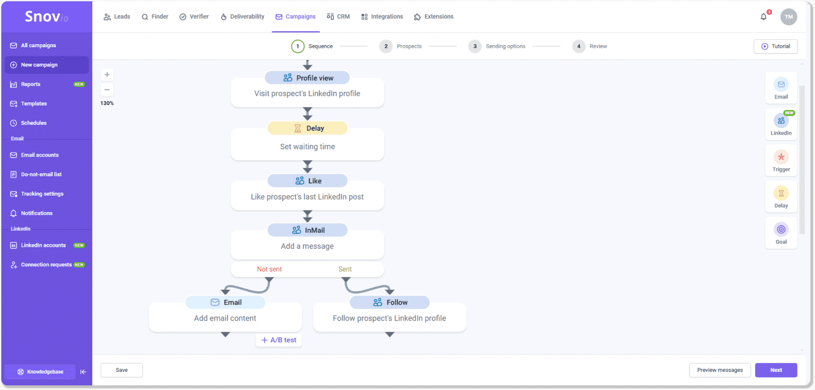Viewport: 815px width, 390px height.
Task: Select the LinkedIn element in right panel
Action: point(781,124)
